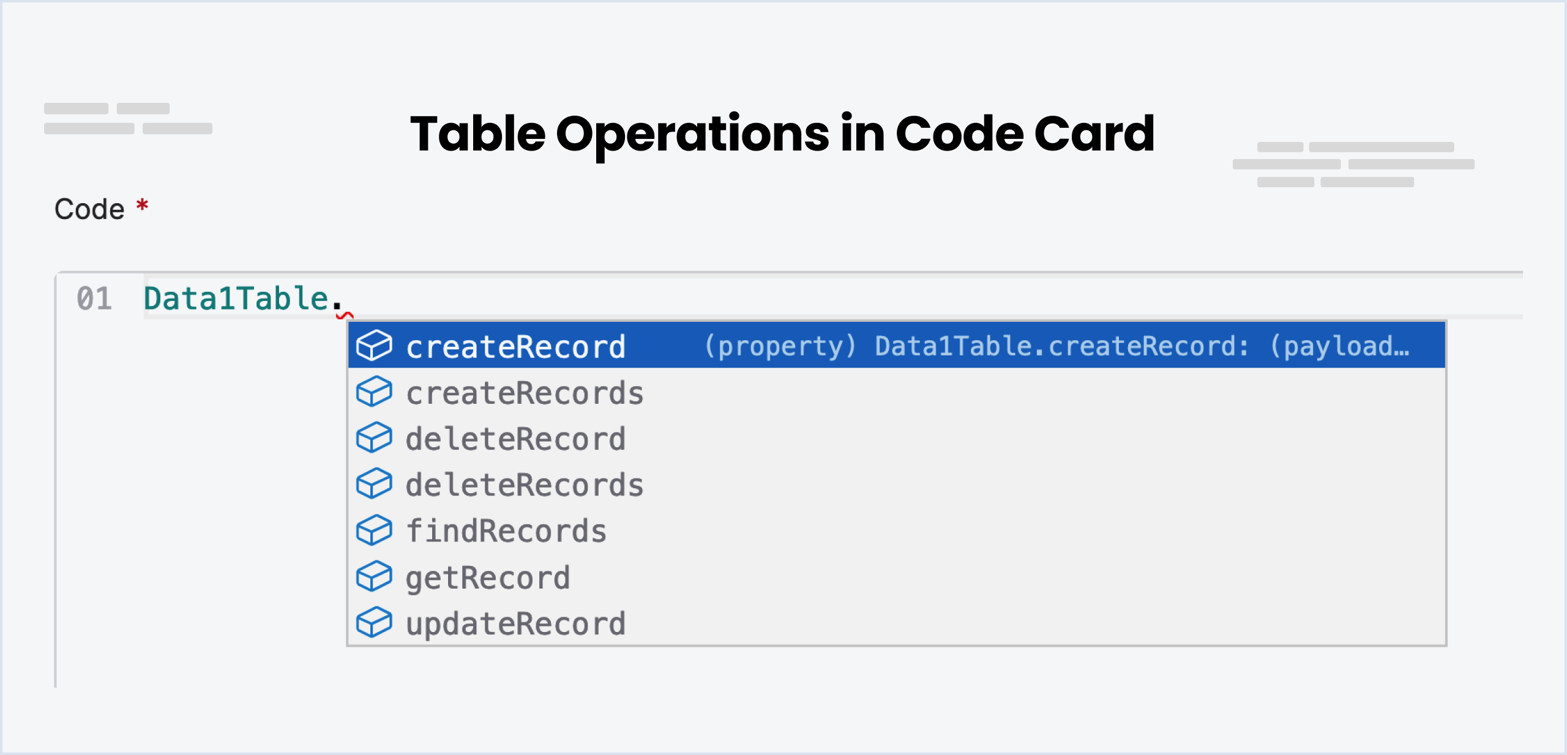The width and height of the screenshot is (1567, 755).
Task: Click the cube icon beside createRecord
Action: 374,346
